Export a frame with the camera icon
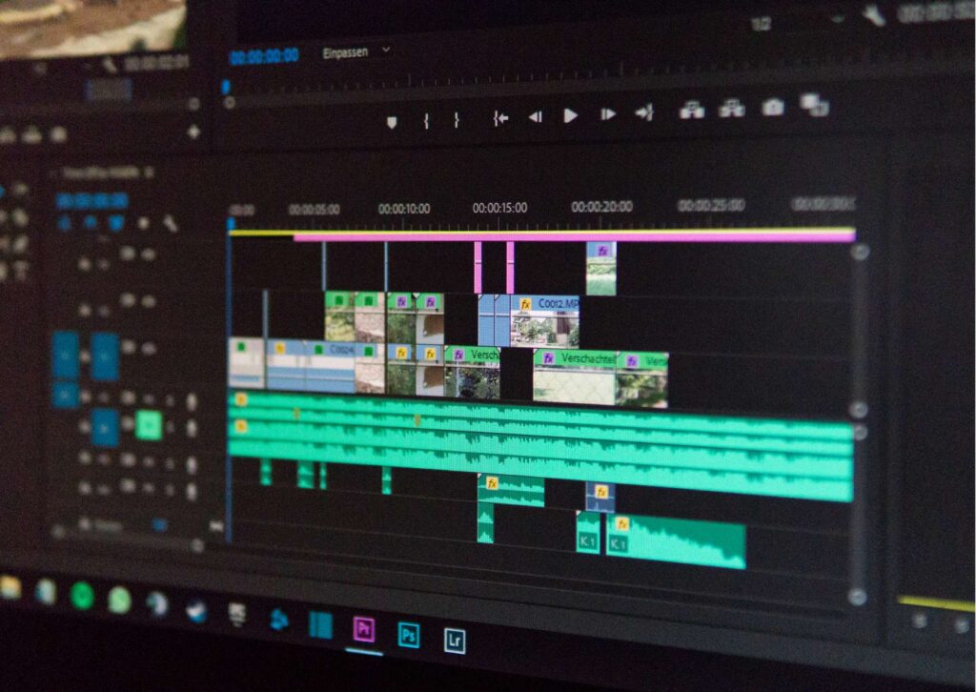The image size is (976, 692). [772, 107]
